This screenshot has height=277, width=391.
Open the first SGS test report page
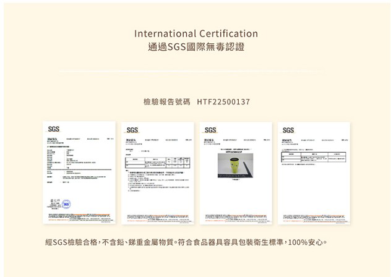[80, 172]
